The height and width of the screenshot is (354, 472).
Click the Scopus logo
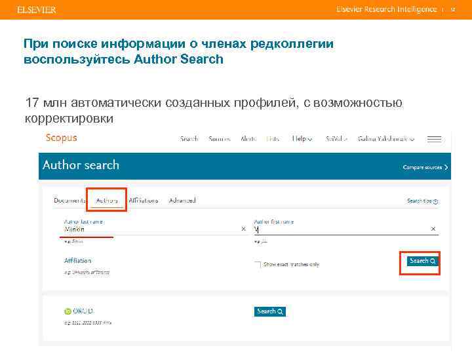pos(62,138)
